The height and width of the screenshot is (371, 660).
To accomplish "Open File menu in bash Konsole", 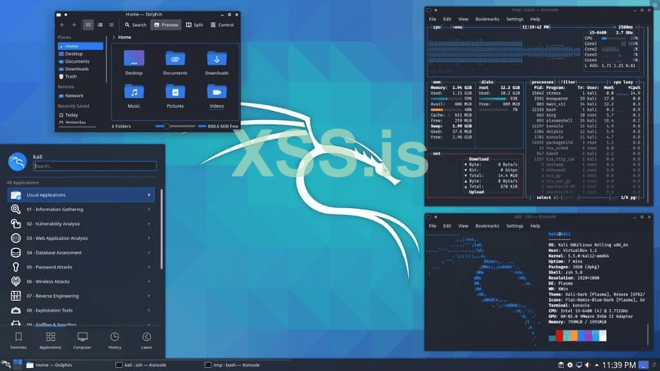I will point(432,20).
